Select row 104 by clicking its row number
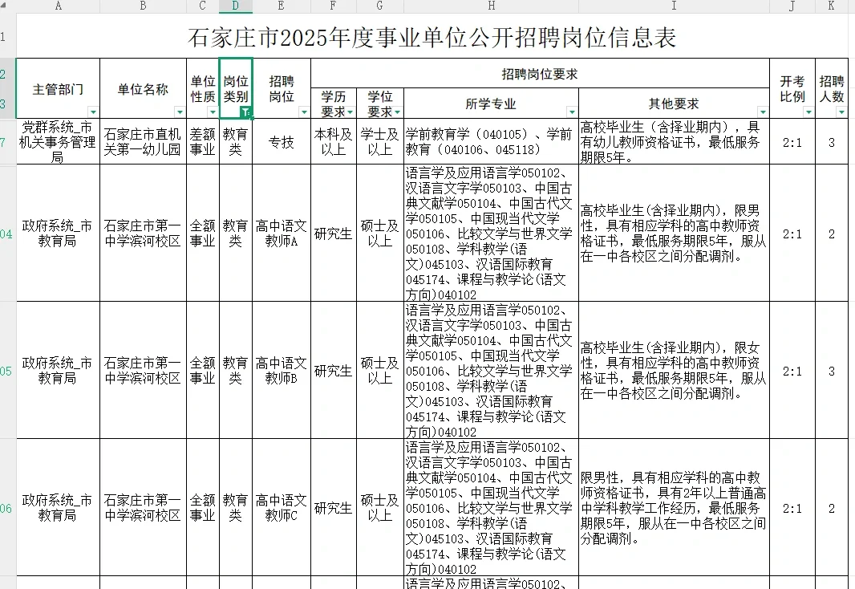 pyautogui.click(x=6, y=234)
